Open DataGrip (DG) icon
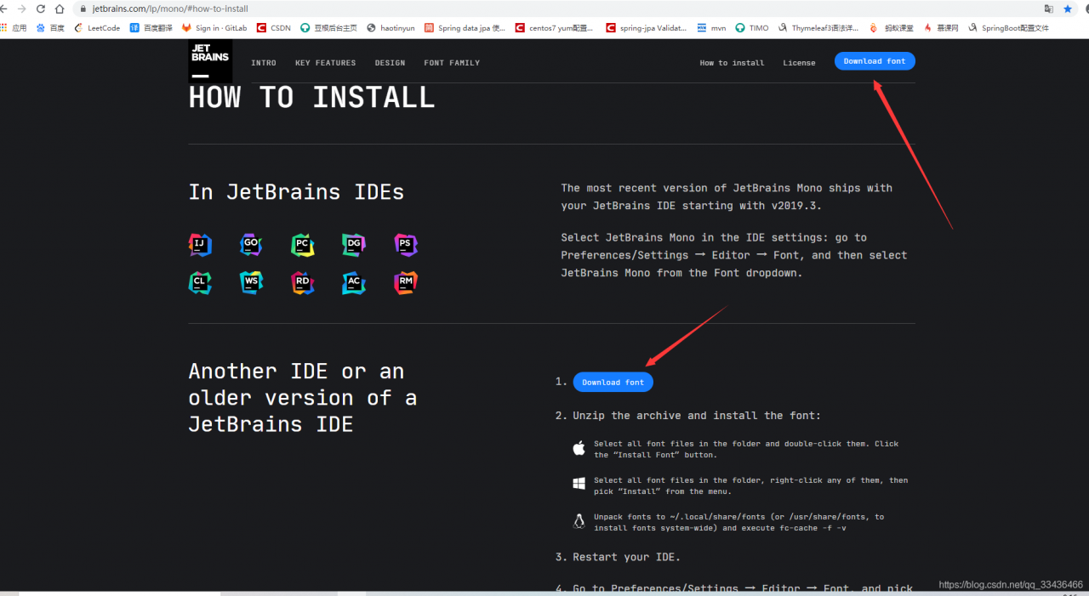 [x=354, y=245]
